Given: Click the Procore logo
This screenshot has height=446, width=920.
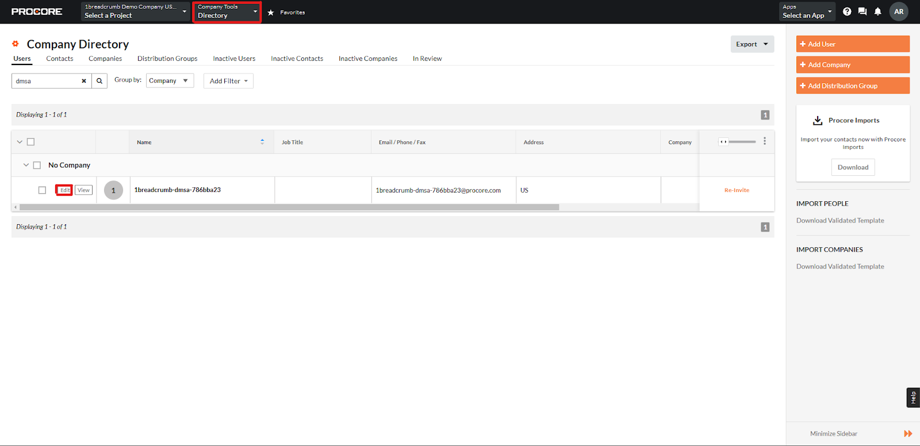Looking at the screenshot, I should pyautogui.click(x=37, y=11).
